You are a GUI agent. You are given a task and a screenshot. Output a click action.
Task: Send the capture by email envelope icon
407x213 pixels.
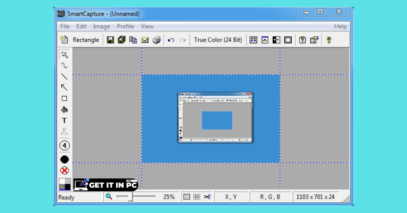coord(145,40)
